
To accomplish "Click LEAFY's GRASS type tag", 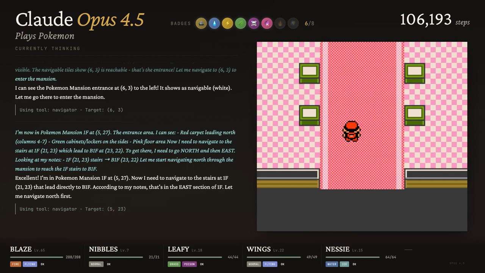I will tap(174, 264).
